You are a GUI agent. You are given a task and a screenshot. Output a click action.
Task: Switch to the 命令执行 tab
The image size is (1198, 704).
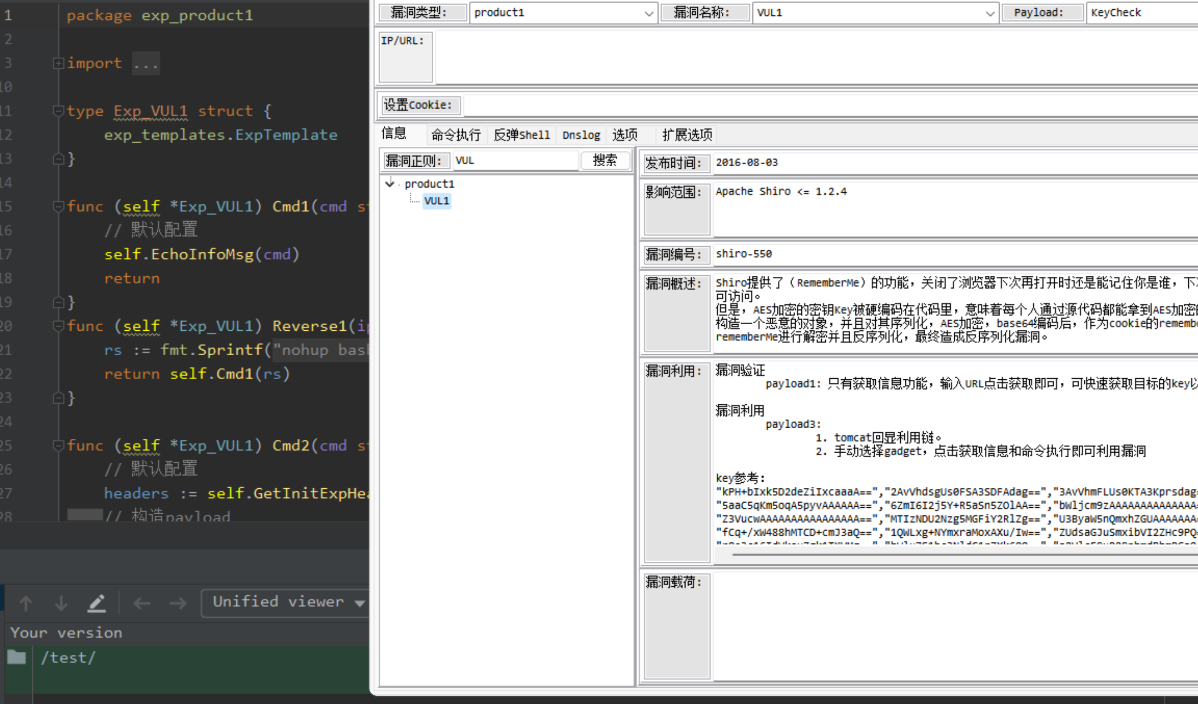click(x=455, y=135)
